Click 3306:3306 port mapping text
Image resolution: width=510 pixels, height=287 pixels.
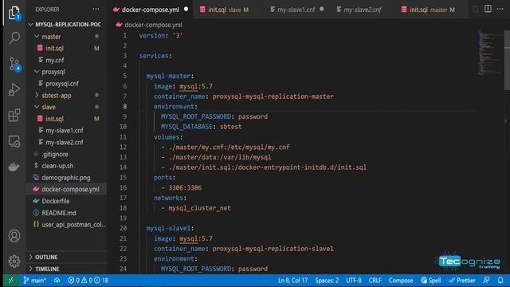pyautogui.click(x=185, y=188)
